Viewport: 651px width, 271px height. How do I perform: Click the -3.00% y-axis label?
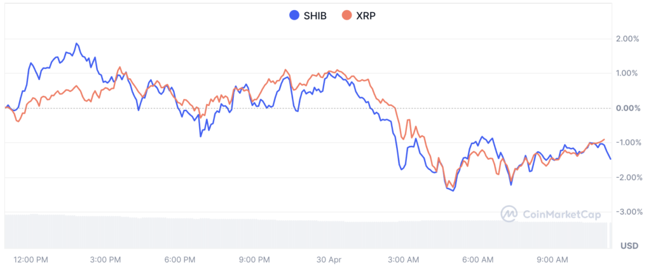coord(627,211)
